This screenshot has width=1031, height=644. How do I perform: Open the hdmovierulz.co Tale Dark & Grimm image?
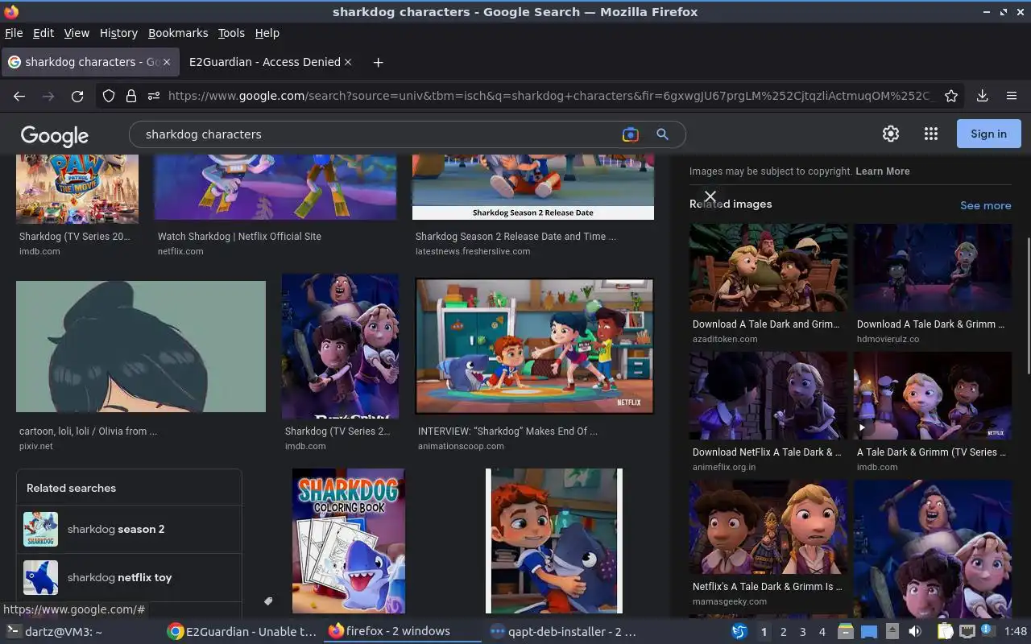click(x=933, y=268)
